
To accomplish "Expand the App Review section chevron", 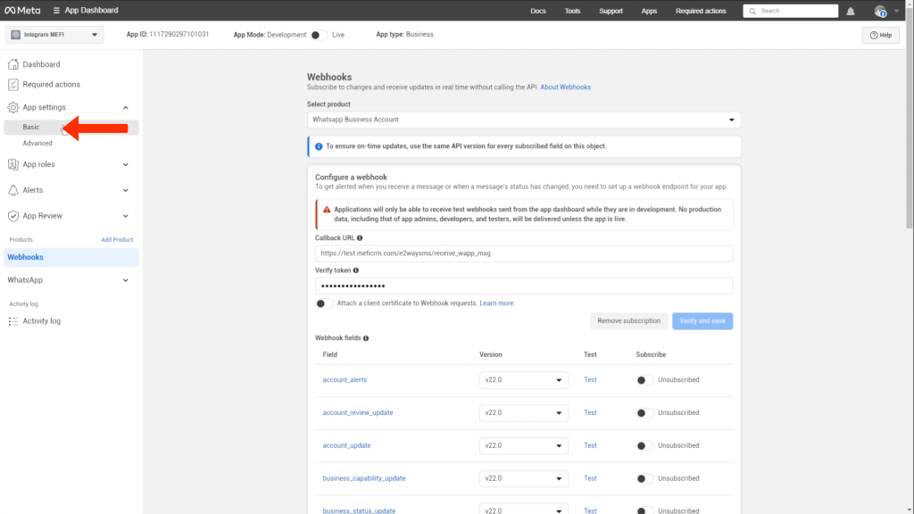I will click(125, 216).
